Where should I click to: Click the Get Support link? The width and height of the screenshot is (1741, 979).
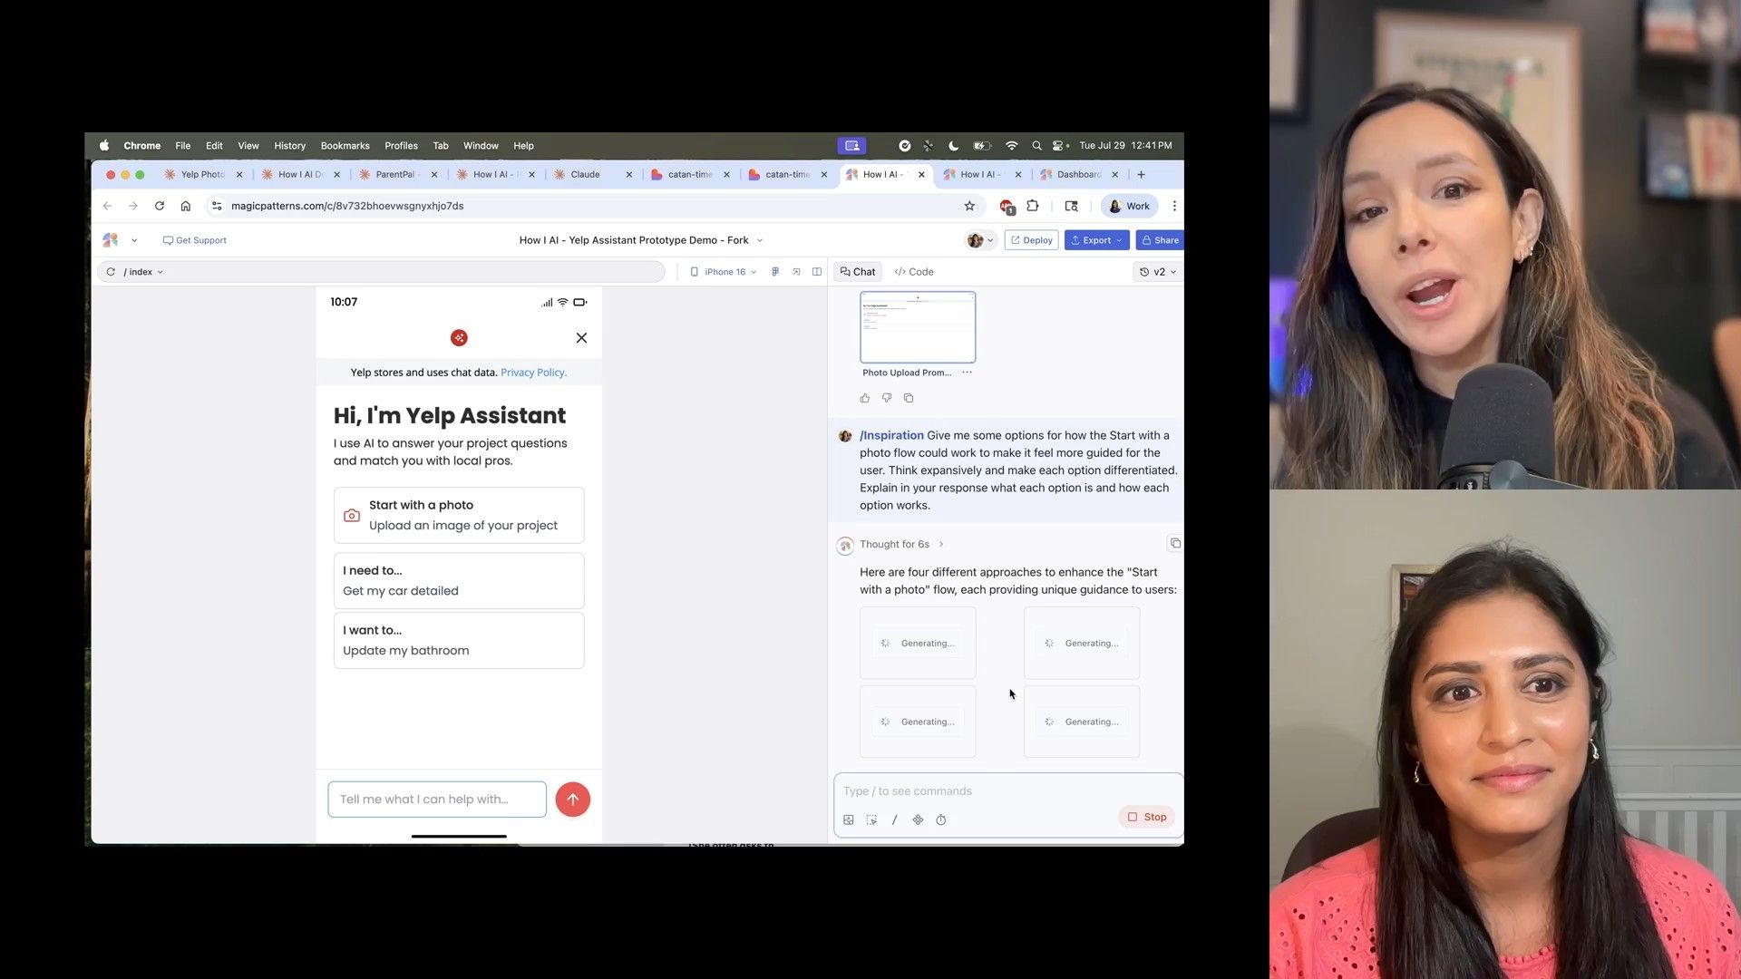tap(195, 240)
